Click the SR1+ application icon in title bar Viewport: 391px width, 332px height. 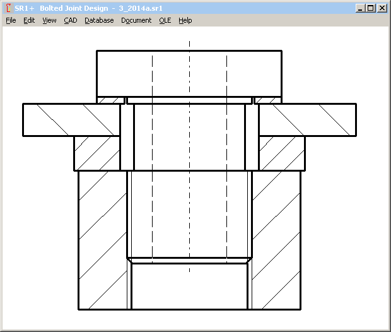tap(8, 8)
